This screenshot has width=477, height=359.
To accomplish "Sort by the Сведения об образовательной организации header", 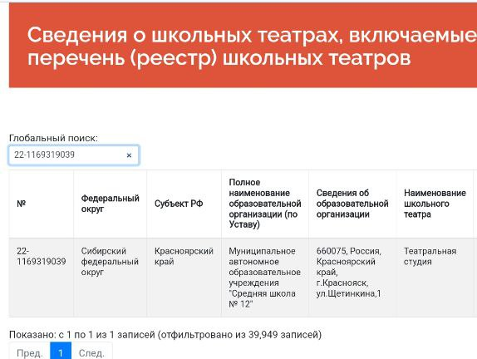I will pos(352,204).
